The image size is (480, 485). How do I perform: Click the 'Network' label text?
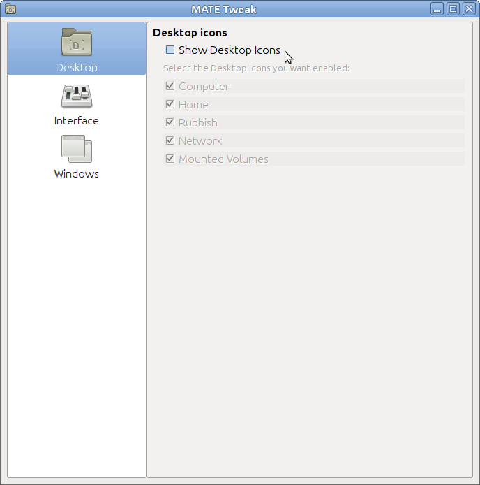pyautogui.click(x=200, y=141)
